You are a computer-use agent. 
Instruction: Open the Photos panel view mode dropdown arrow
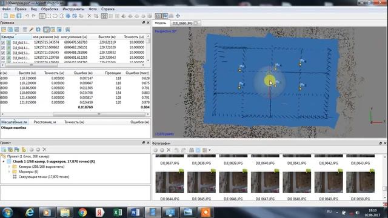pos(210,150)
